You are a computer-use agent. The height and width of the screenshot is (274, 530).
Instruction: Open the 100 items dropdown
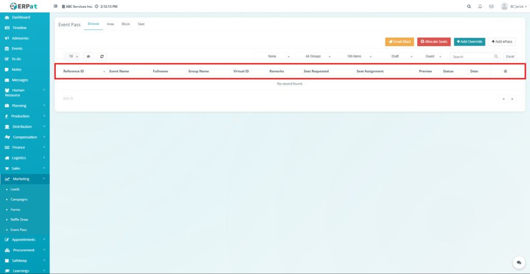click(x=355, y=56)
